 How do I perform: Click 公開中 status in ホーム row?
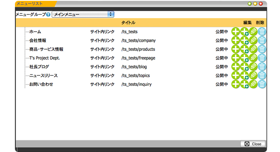pyautogui.click(x=222, y=32)
